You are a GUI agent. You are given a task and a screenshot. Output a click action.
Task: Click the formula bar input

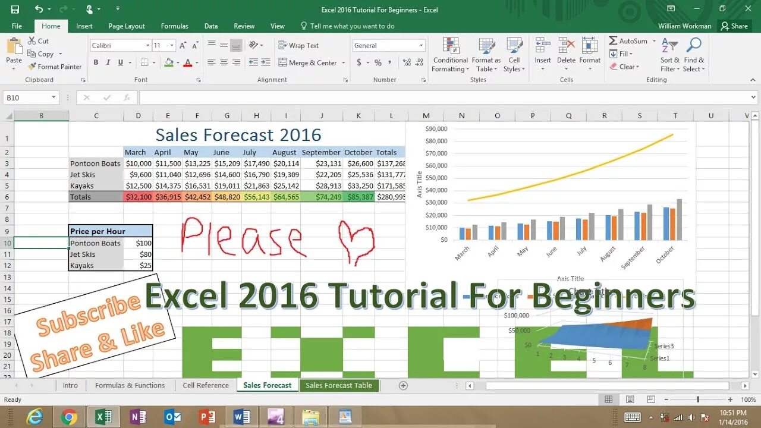click(x=444, y=98)
